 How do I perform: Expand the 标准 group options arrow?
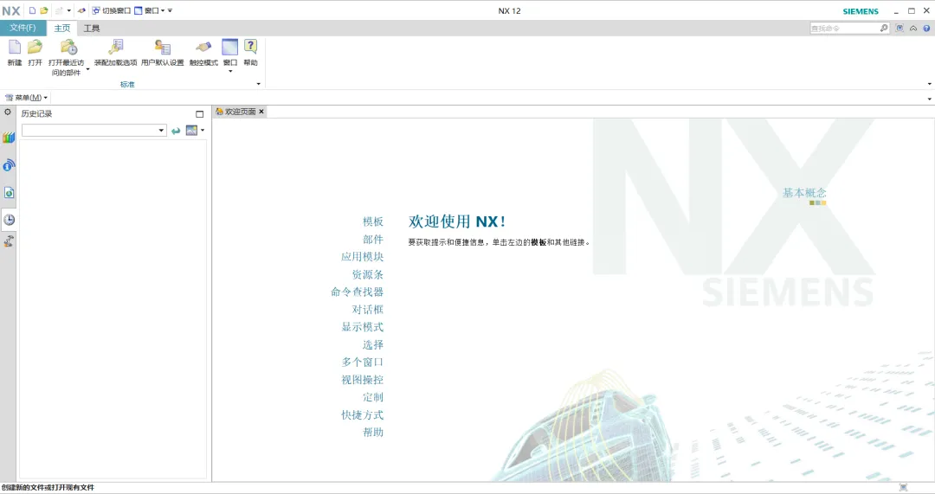pyautogui.click(x=258, y=84)
